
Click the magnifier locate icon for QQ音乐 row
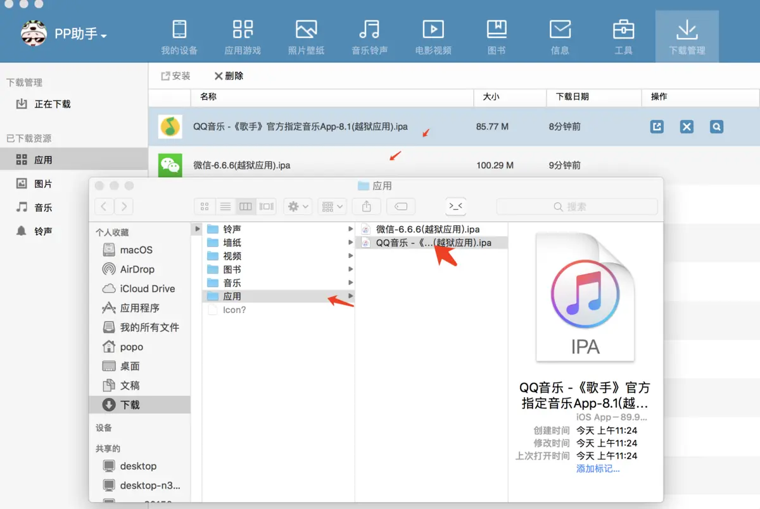[x=716, y=126]
